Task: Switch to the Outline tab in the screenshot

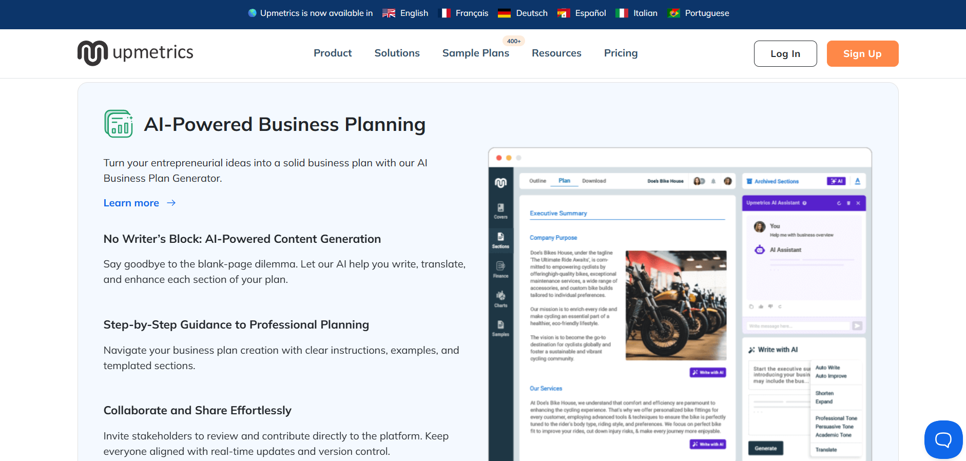Action: (x=538, y=181)
